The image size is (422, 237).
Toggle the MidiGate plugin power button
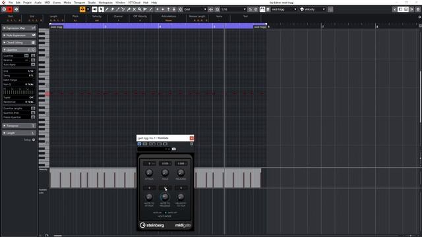pyautogui.click(x=139, y=144)
